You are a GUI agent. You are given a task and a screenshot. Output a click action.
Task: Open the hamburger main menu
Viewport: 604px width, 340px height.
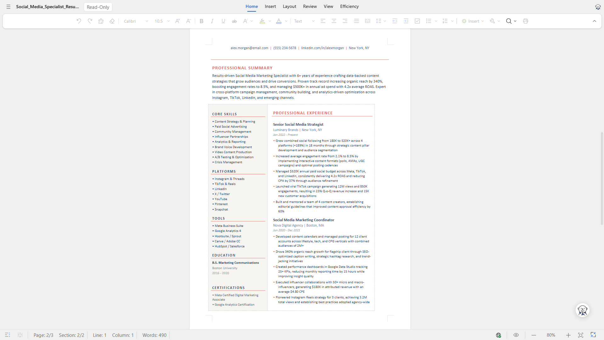click(8, 7)
